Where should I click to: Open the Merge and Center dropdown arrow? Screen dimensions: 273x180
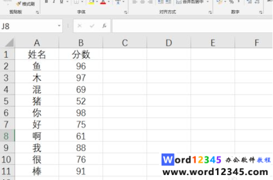click(207, 2)
